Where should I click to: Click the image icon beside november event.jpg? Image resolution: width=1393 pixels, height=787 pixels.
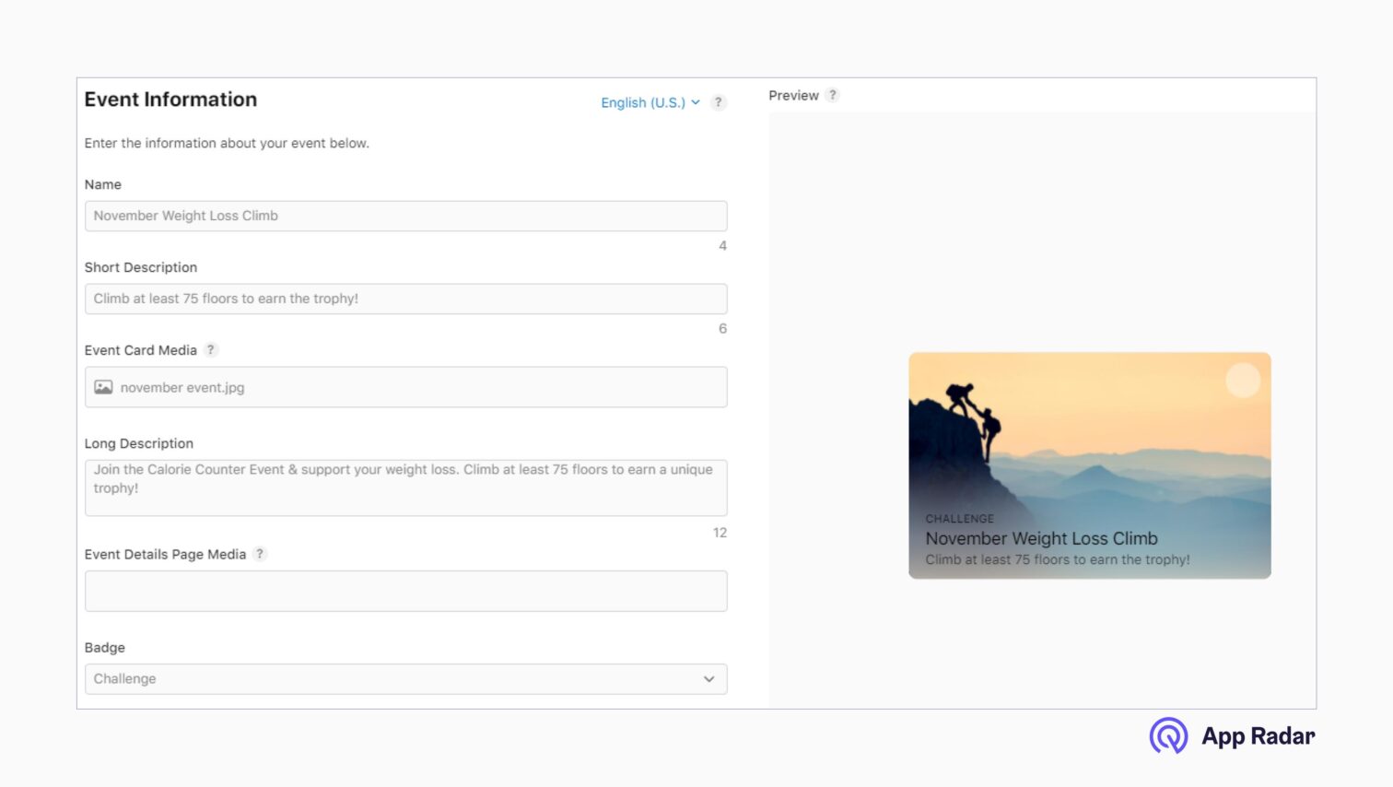point(104,387)
